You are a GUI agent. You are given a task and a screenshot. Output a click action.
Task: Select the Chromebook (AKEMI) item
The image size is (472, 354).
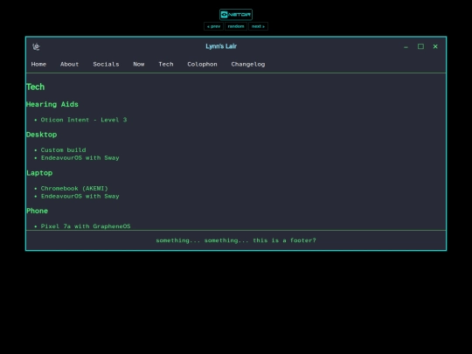click(74, 189)
